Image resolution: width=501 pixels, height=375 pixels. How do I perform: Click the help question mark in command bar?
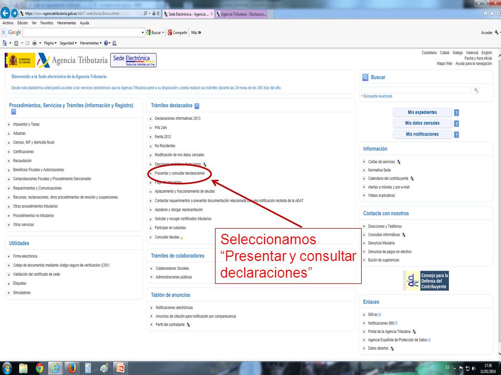[106, 43]
